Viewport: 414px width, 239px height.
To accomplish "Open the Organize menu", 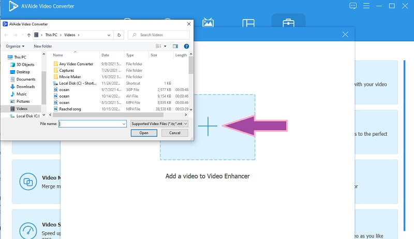I will [15, 46].
